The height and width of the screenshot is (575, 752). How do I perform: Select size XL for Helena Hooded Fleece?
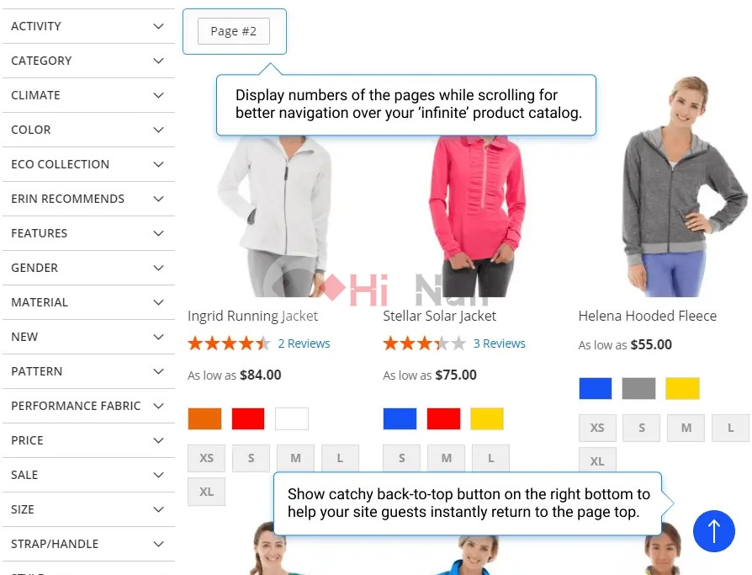click(597, 461)
